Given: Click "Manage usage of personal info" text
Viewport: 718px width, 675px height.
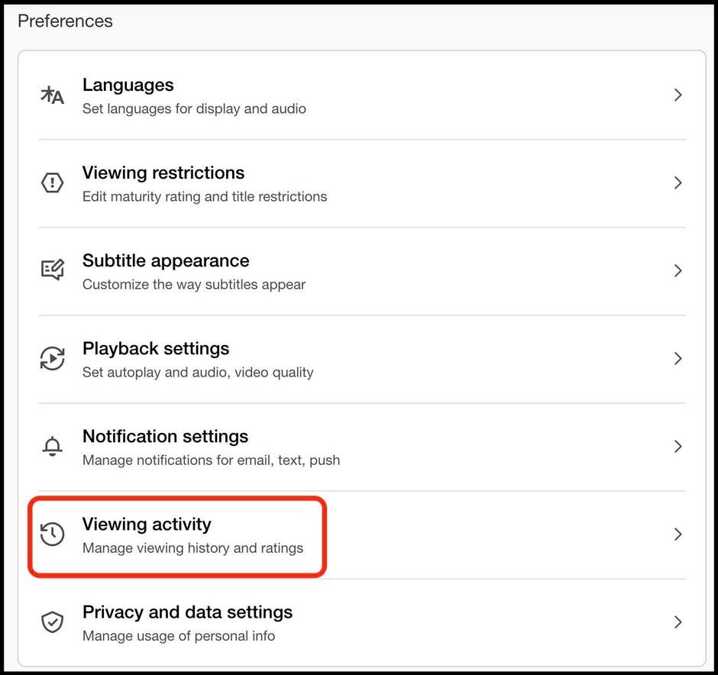Looking at the screenshot, I should (x=179, y=636).
